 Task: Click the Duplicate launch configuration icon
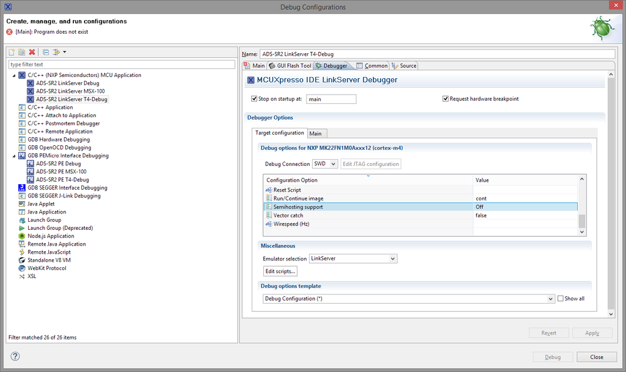21,52
